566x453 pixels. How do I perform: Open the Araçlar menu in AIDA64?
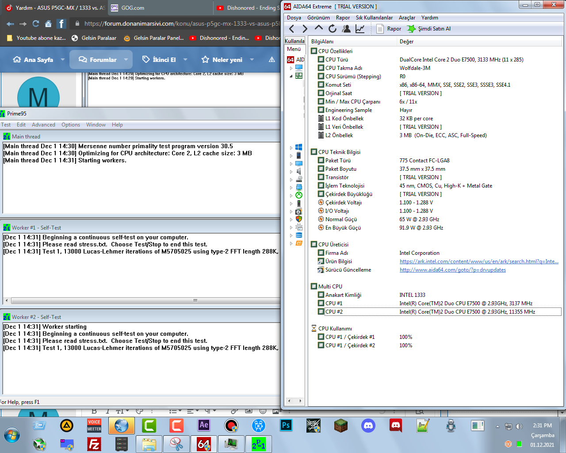pyautogui.click(x=407, y=18)
